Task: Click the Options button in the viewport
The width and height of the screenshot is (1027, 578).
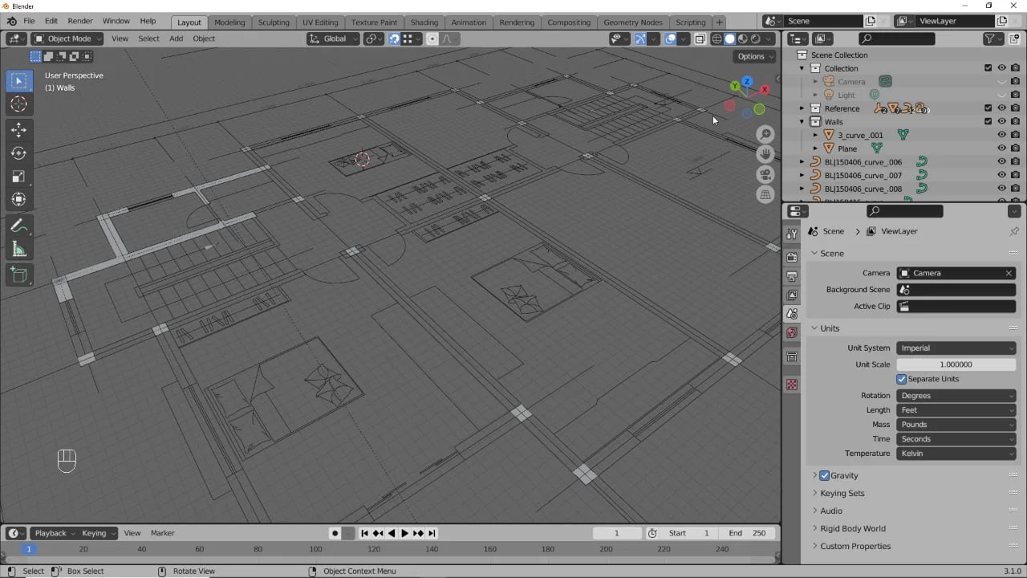Action: pos(753,56)
